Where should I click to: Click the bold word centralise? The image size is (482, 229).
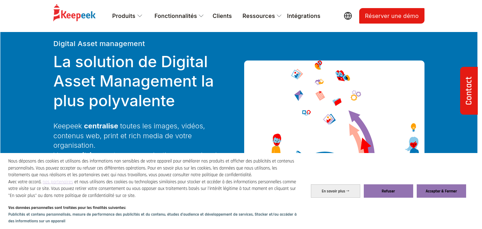tap(101, 126)
